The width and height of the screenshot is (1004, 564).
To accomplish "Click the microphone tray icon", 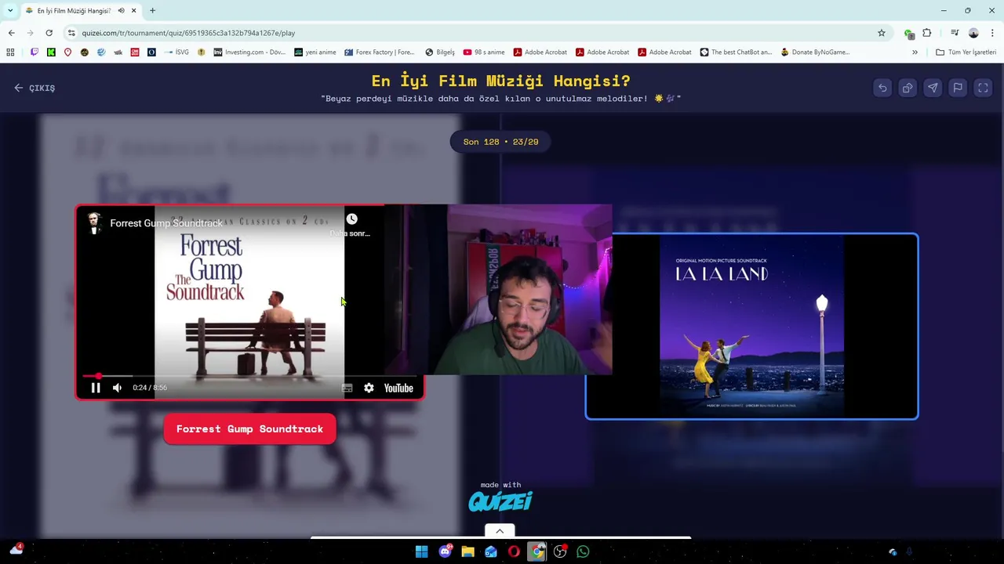I will coord(910,551).
